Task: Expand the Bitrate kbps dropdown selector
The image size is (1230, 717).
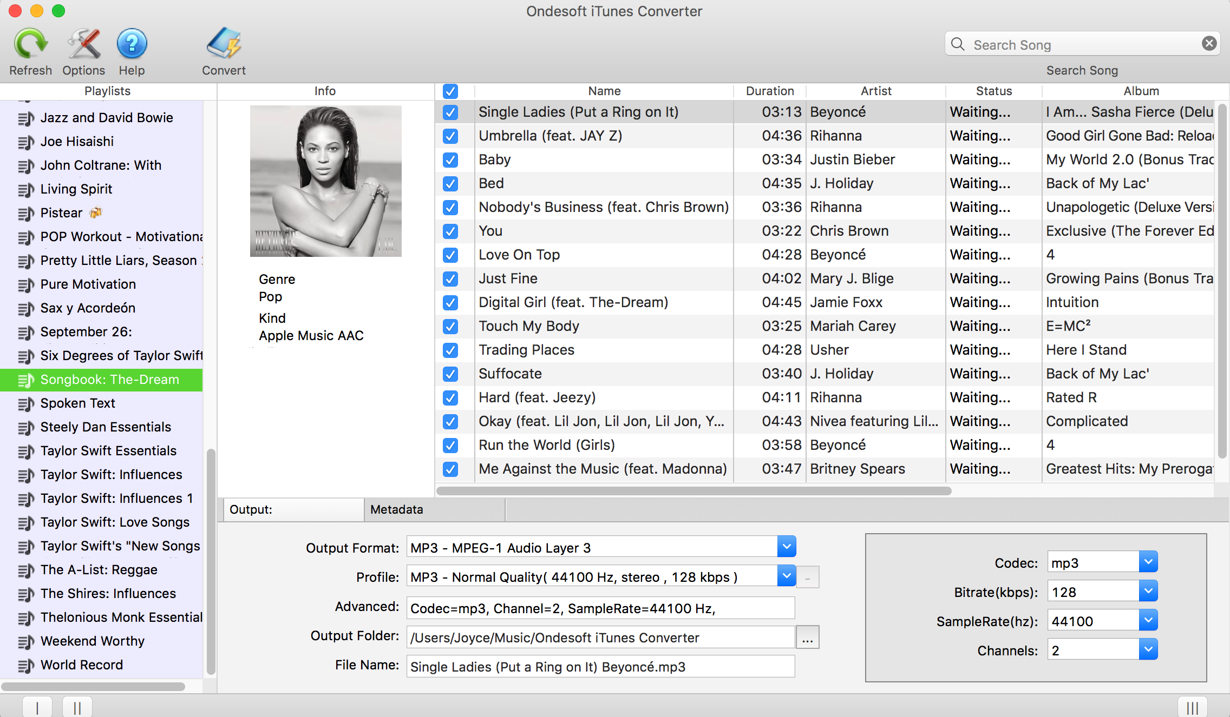Action: (x=1147, y=592)
